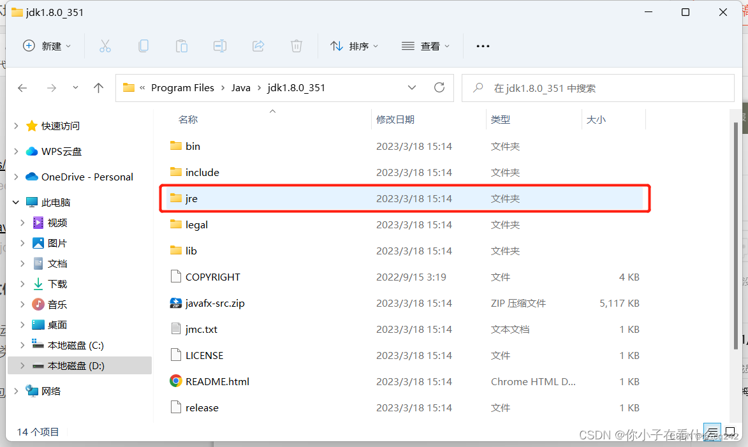Select the COPYRIGHT file icon
This screenshot has height=447, width=748.
click(x=175, y=277)
